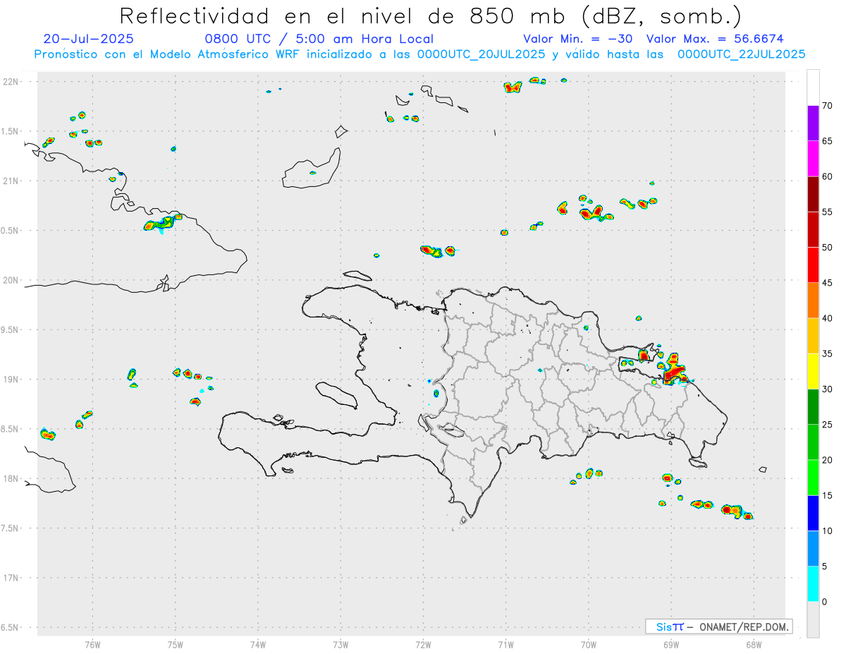Pick the orange 40–45 dBZ colorbar segment
Image resolution: width=846 pixels, height=654 pixels.
813,301
